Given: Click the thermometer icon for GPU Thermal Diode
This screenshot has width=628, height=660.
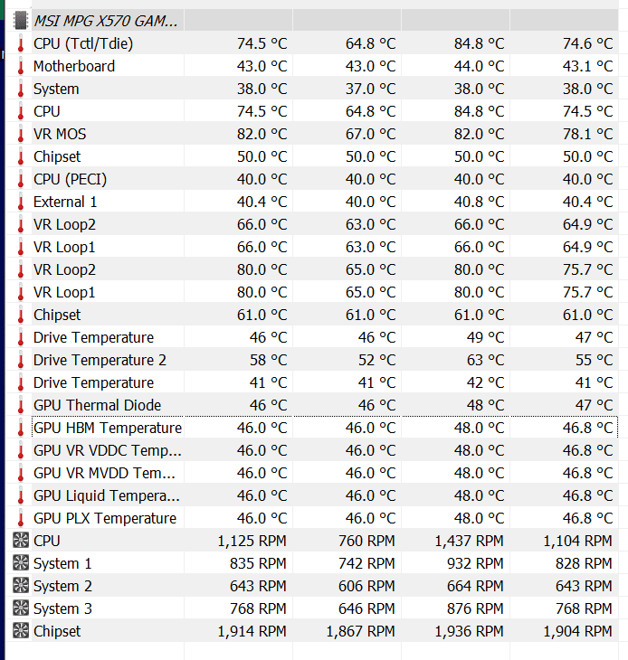Looking at the screenshot, I should coord(21,405).
